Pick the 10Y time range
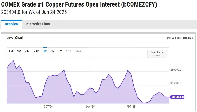The image size is (197, 112). pyautogui.click(x=69, y=51)
